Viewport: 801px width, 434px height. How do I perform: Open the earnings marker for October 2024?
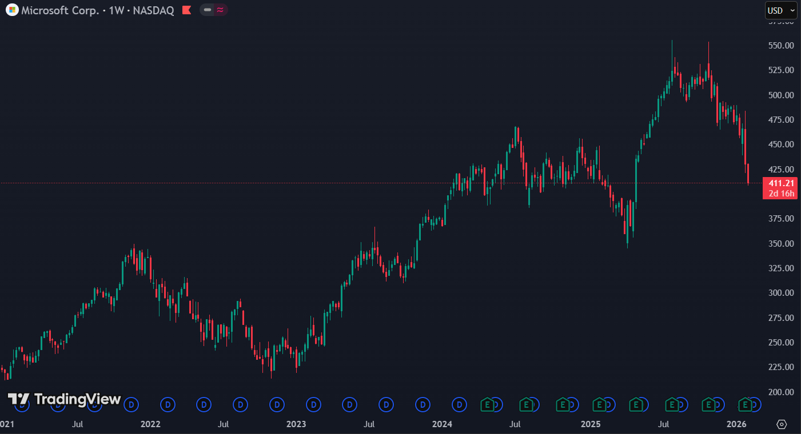[x=563, y=405]
